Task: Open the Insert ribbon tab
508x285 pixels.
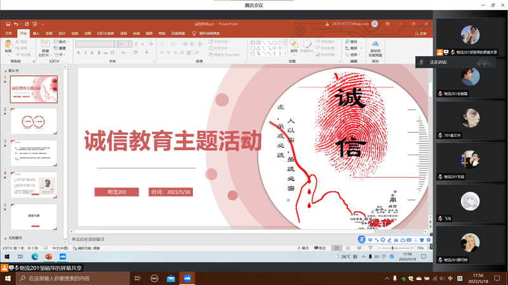Action: (x=36, y=33)
